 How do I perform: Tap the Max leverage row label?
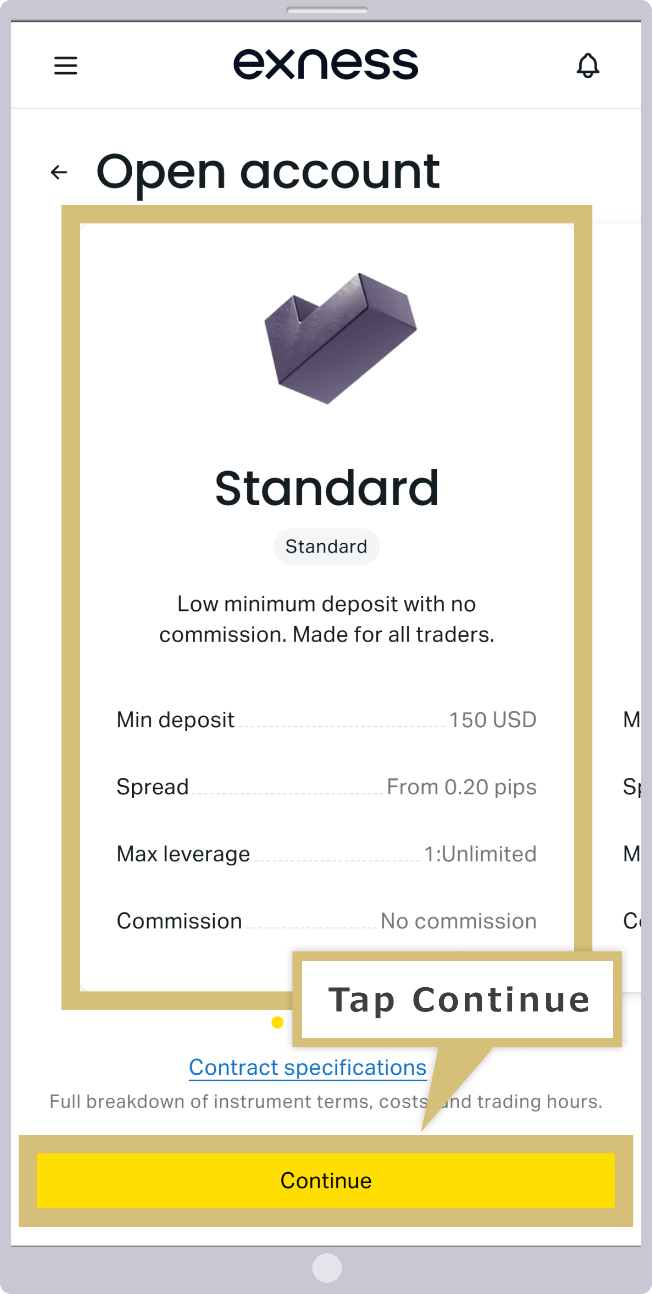click(x=183, y=854)
